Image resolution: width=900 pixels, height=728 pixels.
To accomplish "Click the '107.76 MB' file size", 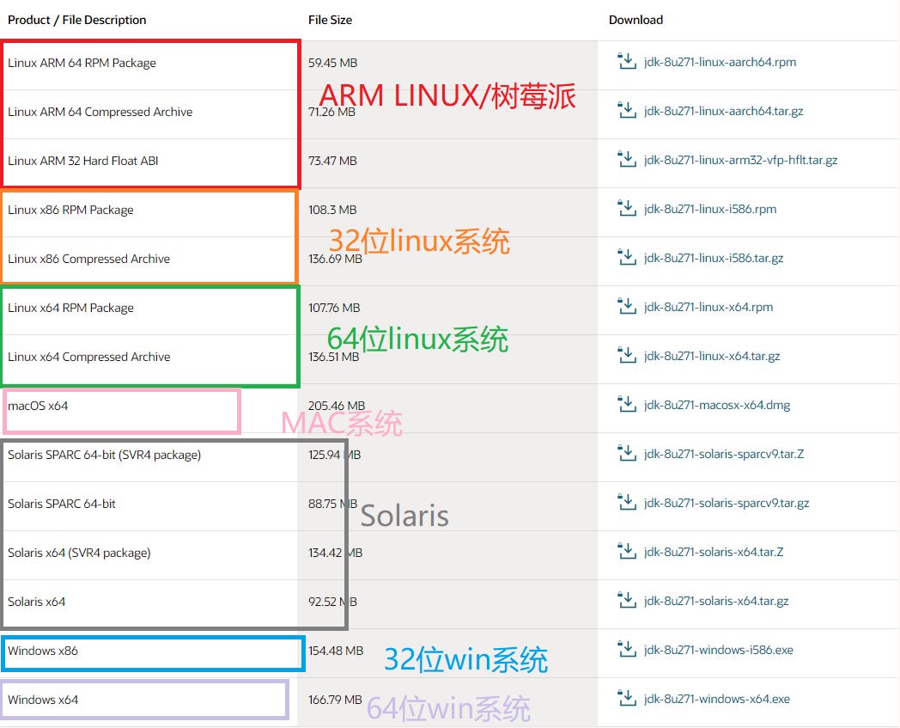I will point(334,308).
